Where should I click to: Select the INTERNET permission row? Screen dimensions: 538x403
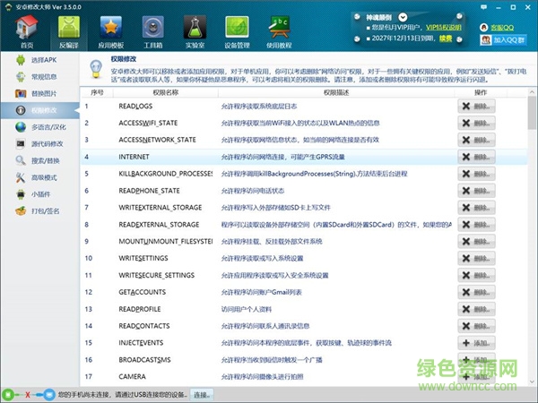pos(269,156)
